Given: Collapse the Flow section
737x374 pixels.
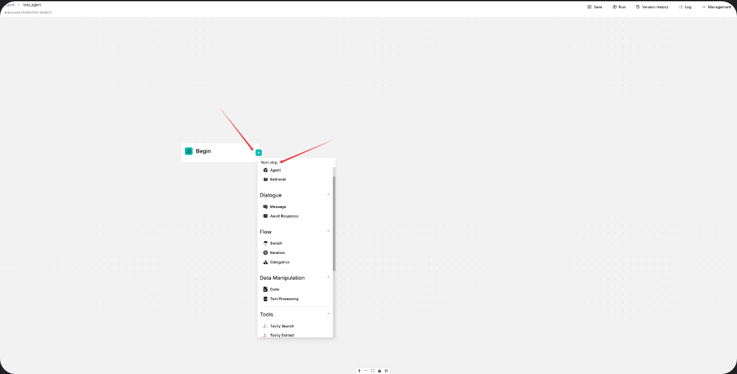Looking at the screenshot, I should coord(328,231).
